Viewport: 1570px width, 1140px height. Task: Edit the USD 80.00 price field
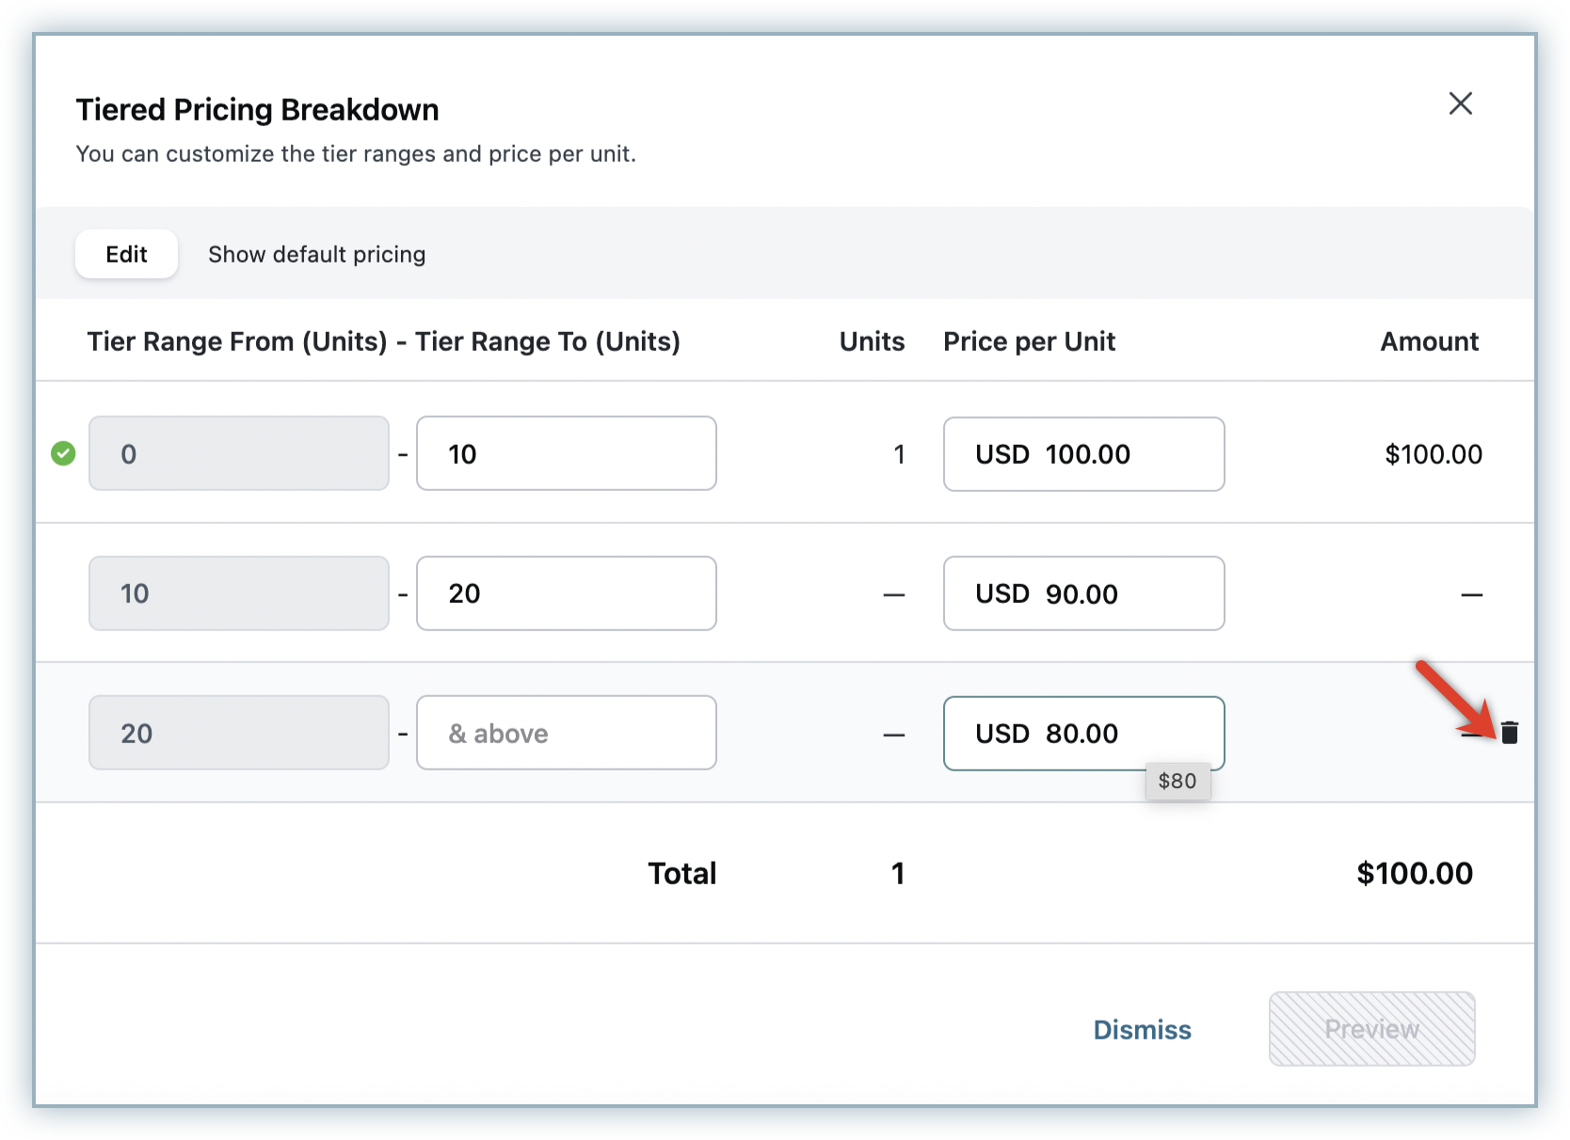coord(1083,734)
